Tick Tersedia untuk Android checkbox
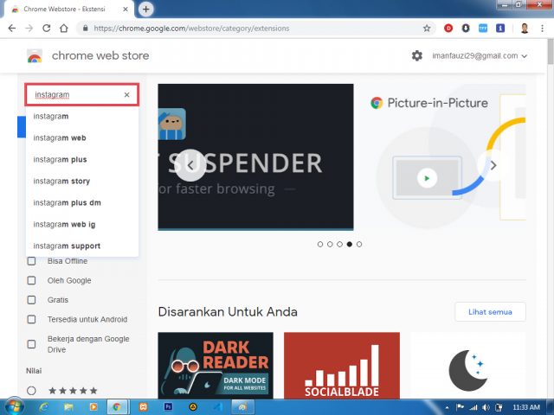This screenshot has height=415, width=554. click(x=31, y=319)
